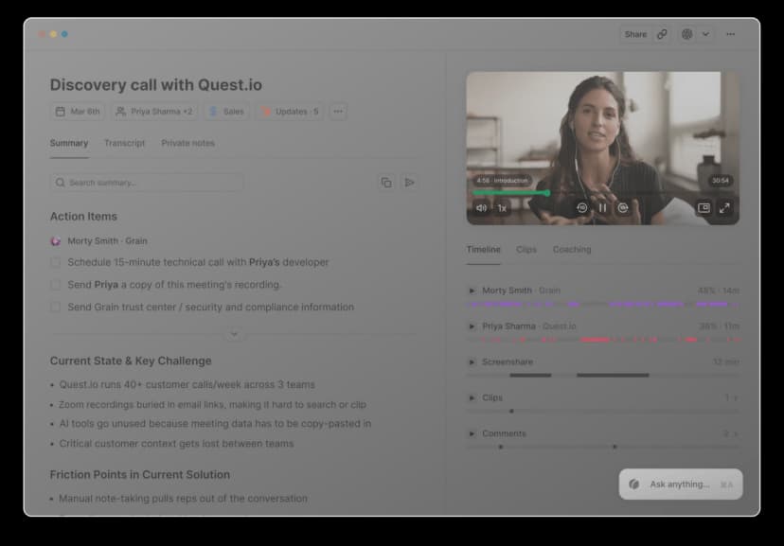Image resolution: width=784 pixels, height=546 pixels.
Task: Jump to a Screenshare segment bar
Action: 613,375
